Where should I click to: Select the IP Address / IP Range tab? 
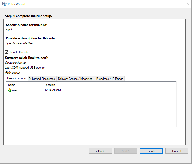tap(109, 79)
